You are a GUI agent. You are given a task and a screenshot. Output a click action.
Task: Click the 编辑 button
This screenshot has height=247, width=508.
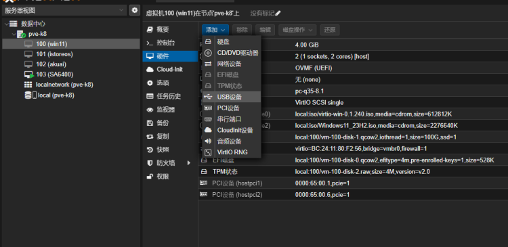[265, 30]
